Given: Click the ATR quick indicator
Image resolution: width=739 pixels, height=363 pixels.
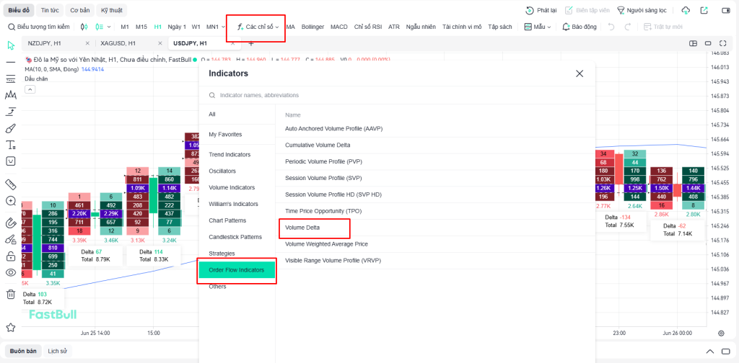Looking at the screenshot, I should click(394, 27).
